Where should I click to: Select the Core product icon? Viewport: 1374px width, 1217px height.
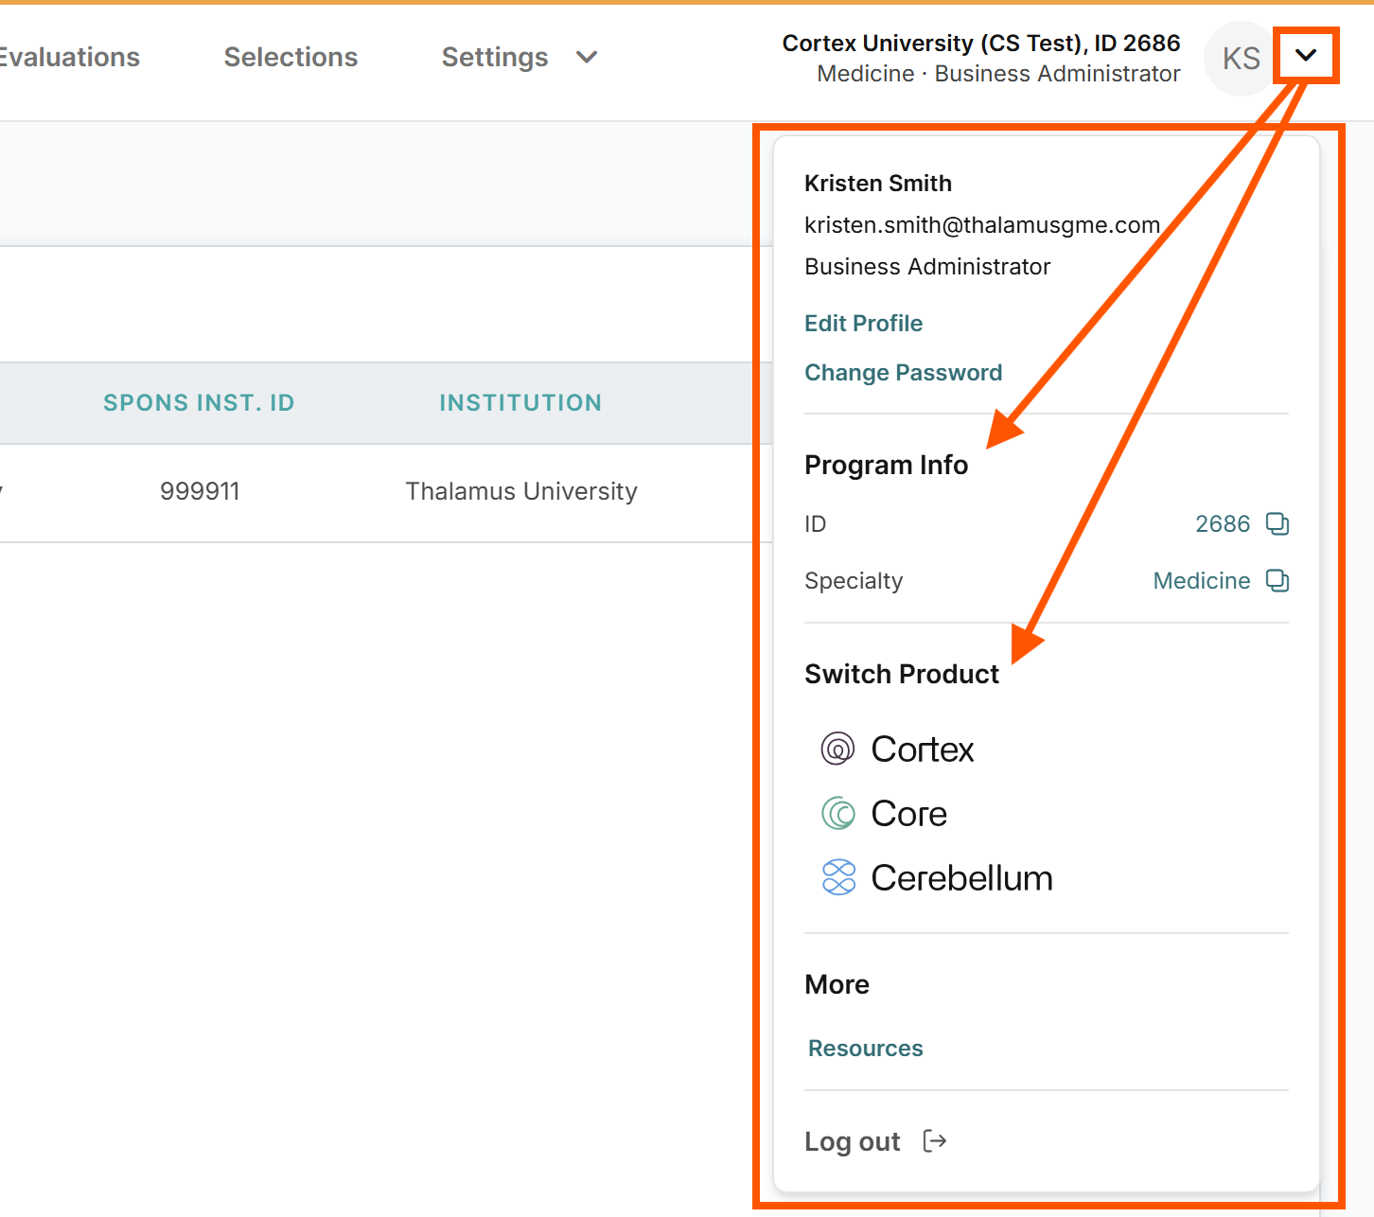(838, 813)
